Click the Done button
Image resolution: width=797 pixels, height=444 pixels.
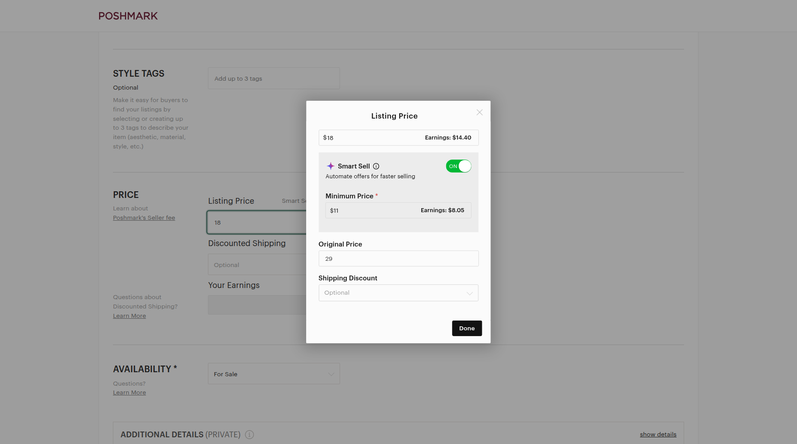click(x=467, y=328)
